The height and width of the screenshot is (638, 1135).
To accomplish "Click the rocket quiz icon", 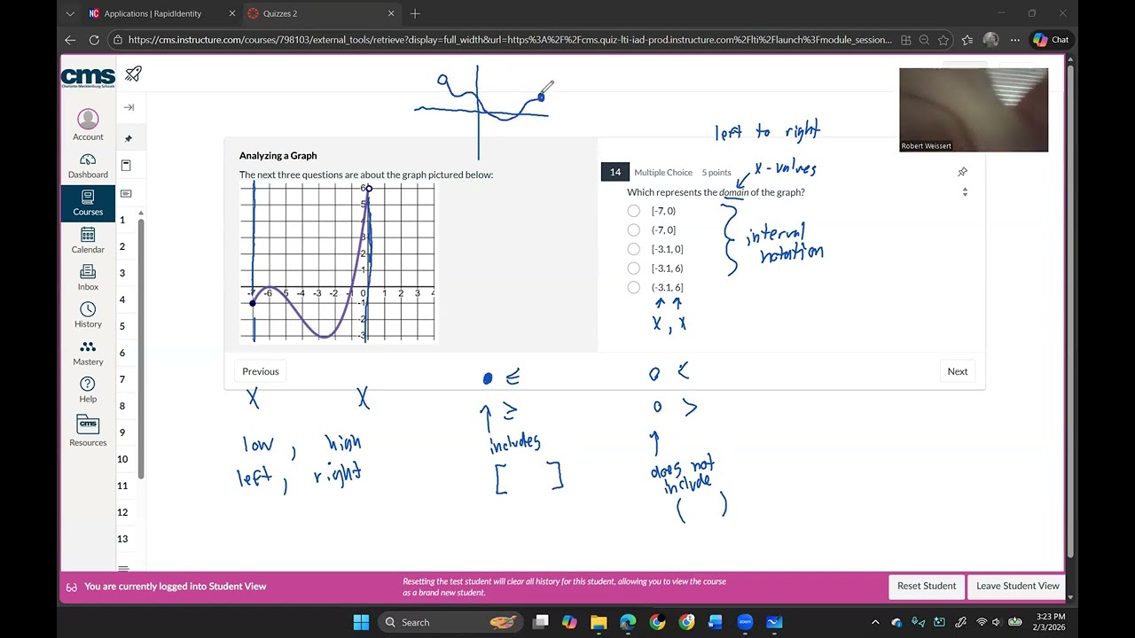I will (x=133, y=74).
